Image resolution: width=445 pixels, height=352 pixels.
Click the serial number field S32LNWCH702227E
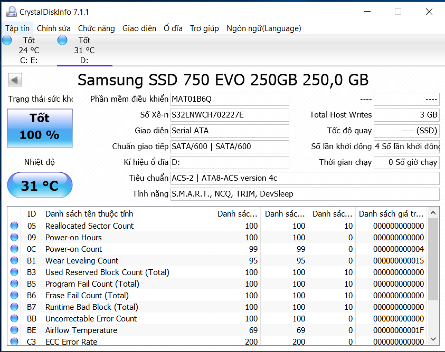tap(230, 115)
